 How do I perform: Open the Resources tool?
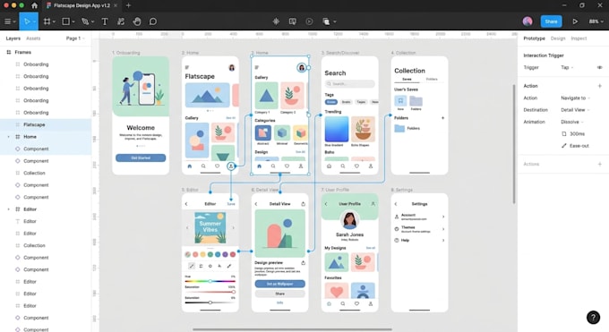tap(121, 21)
